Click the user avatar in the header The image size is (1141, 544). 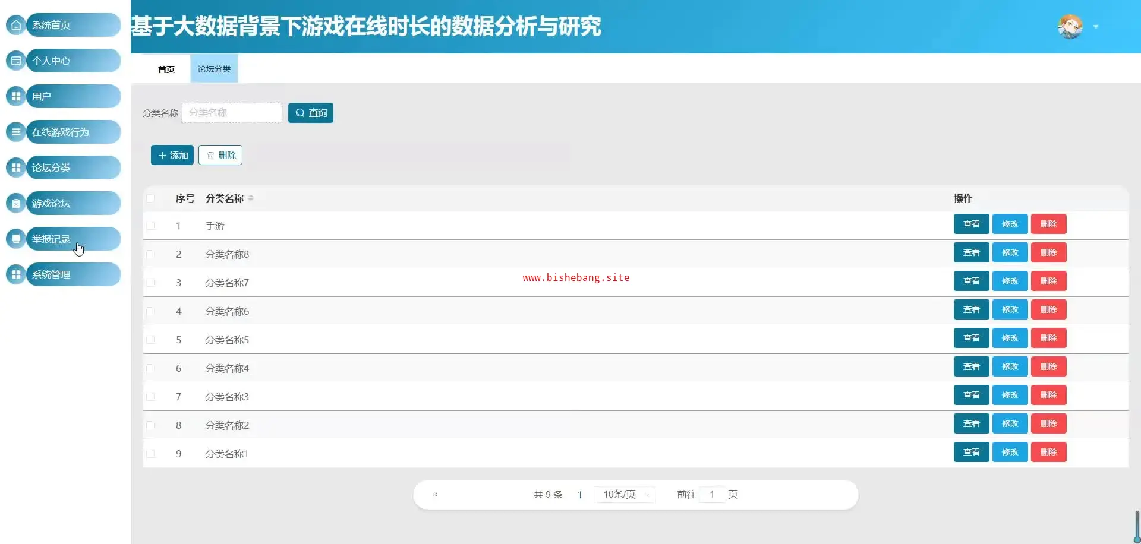pyautogui.click(x=1070, y=27)
